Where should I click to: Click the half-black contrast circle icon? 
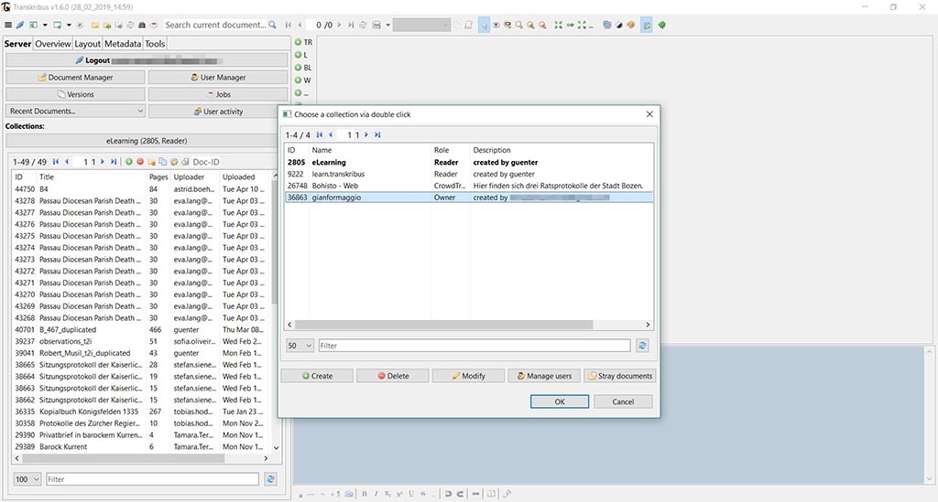pyautogui.click(x=619, y=25)
